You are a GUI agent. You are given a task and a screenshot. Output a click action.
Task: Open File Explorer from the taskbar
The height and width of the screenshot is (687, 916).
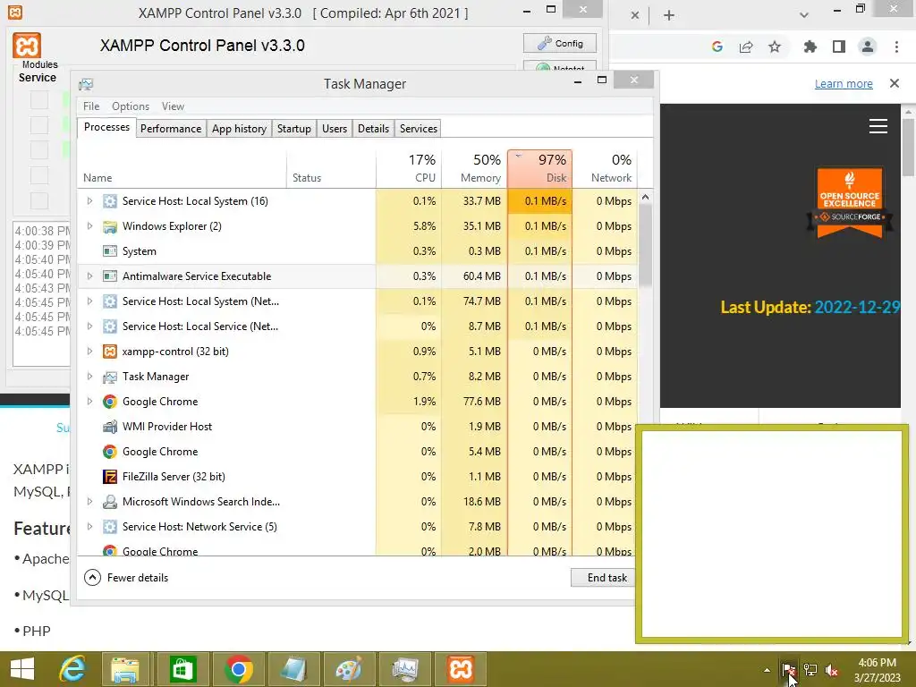(x=125, y=669)
